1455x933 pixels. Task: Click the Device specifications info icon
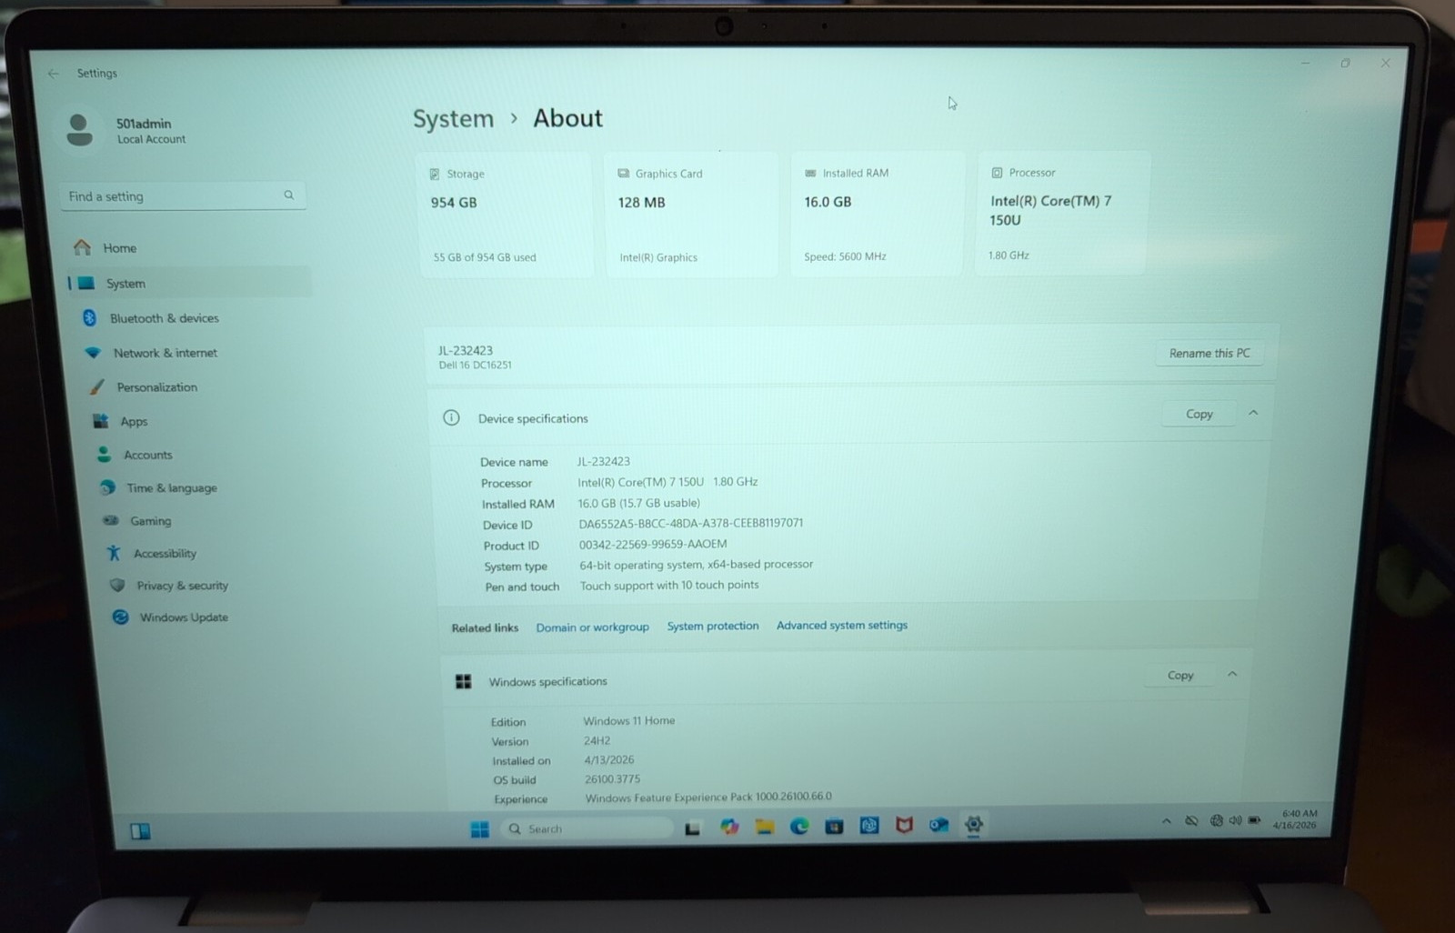(451, 417)
